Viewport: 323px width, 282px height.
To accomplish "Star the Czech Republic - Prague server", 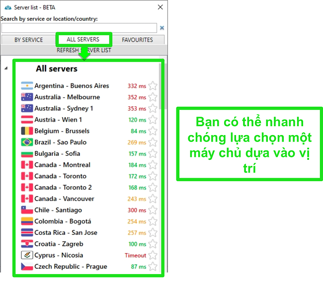I will click(153, 267).
